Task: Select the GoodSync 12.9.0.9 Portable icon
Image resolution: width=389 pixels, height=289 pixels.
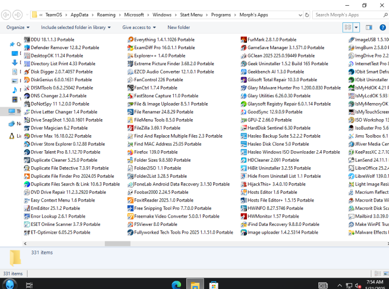Action: pyautogui.click(x=244, y=112)
